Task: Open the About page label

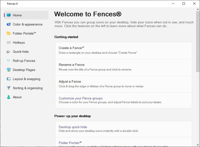Action: tap(17, 97)
